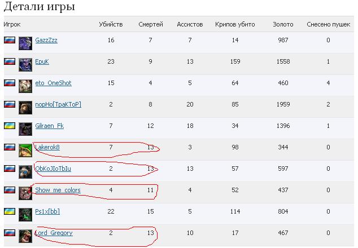Open Show_me_colors player profile link

[x=58, y=190]
